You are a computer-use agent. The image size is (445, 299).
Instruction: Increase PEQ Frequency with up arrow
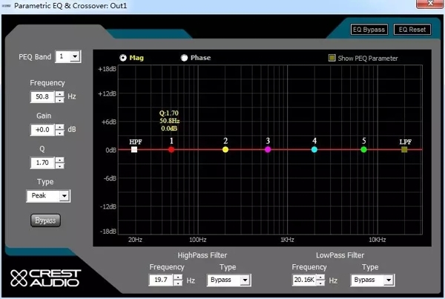click(x=59, y=94)
